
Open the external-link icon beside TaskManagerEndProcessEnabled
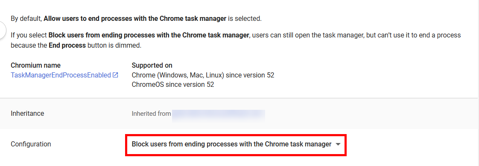click(115, 75)
